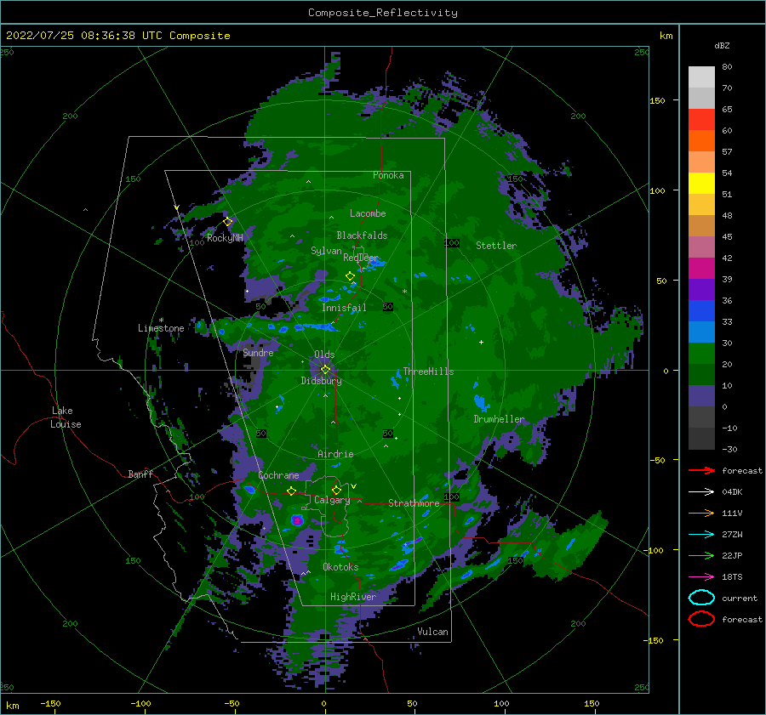Click the white 04DK arrow in legend
This screenshot has height=715, width=766.
point(701,492)
